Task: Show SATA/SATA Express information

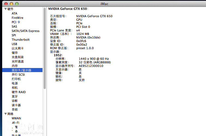Action: (25, 31)
